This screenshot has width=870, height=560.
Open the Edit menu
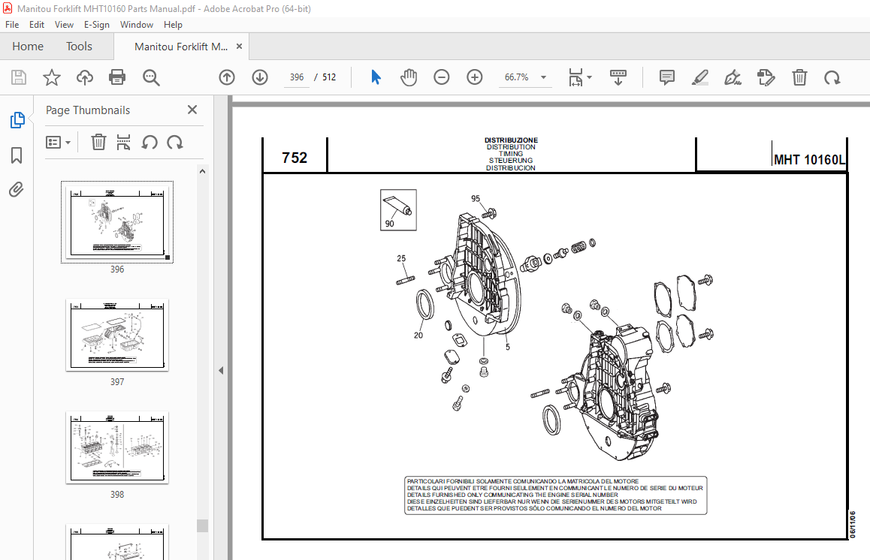(37, 24)
